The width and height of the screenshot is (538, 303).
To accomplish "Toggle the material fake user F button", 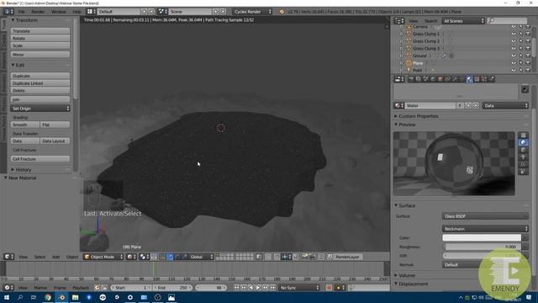I will (460, 105).
